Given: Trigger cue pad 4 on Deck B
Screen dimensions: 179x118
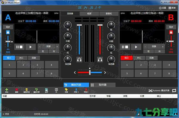Looking at the screenshot, I should (x=169, y=65).
